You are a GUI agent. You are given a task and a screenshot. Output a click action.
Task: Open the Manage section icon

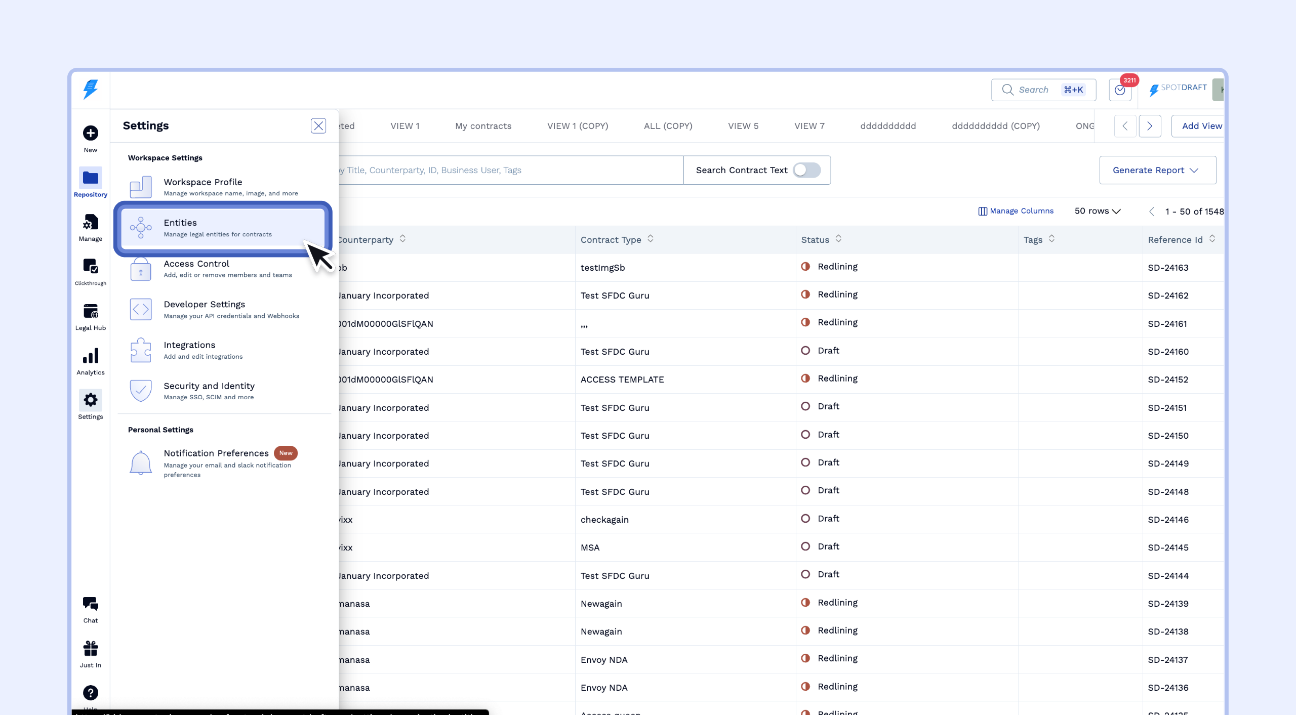(91, 223)
